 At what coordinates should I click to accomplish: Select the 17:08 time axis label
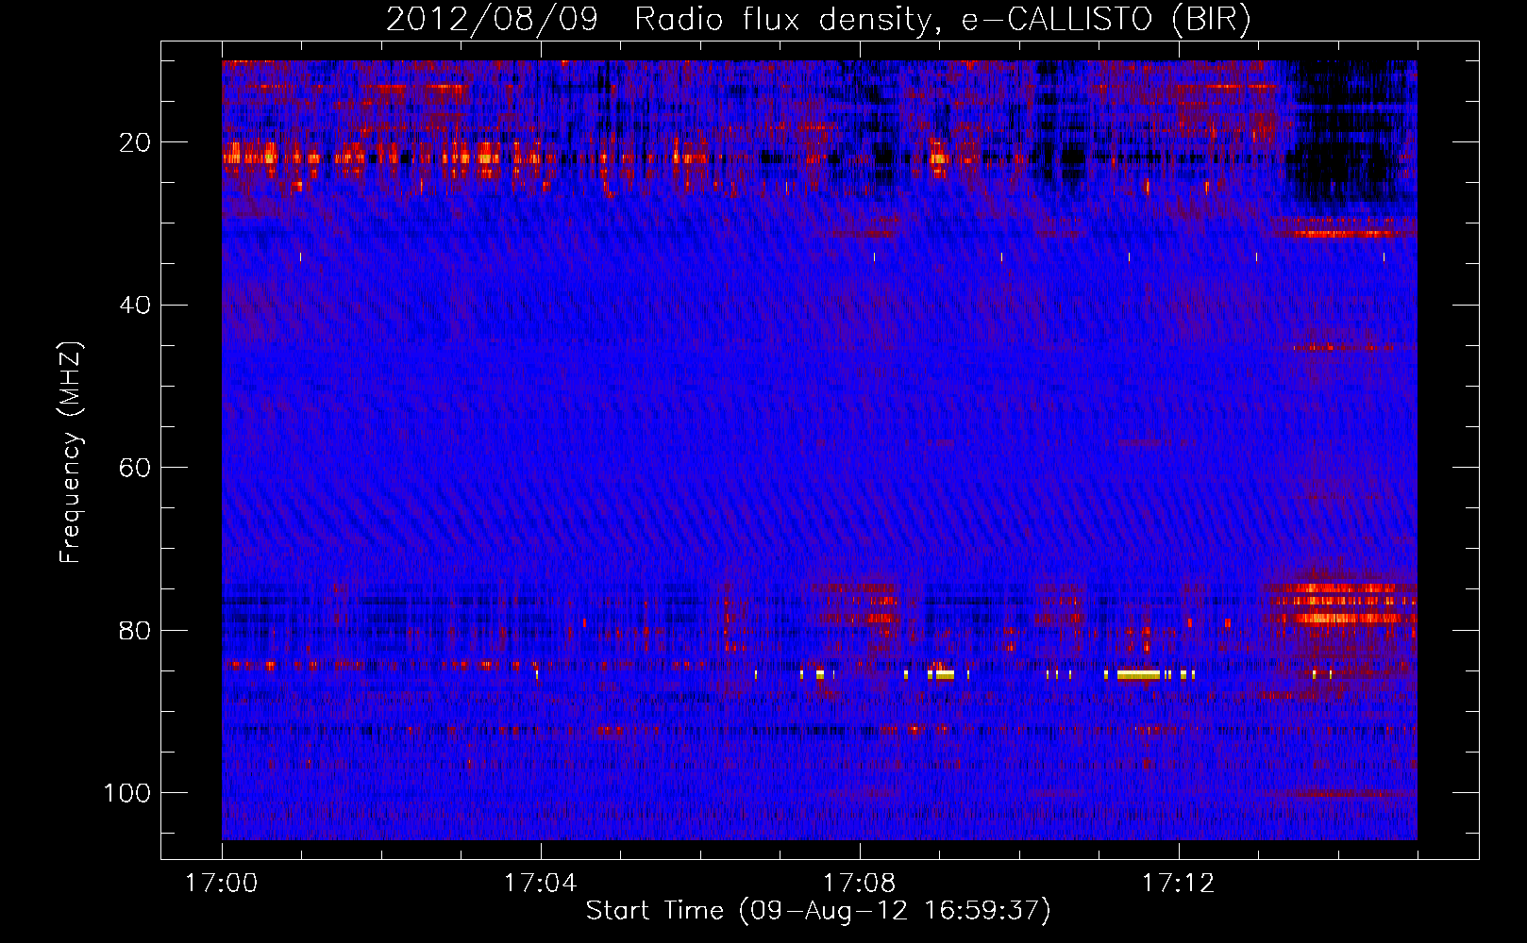tap(859, 884)
